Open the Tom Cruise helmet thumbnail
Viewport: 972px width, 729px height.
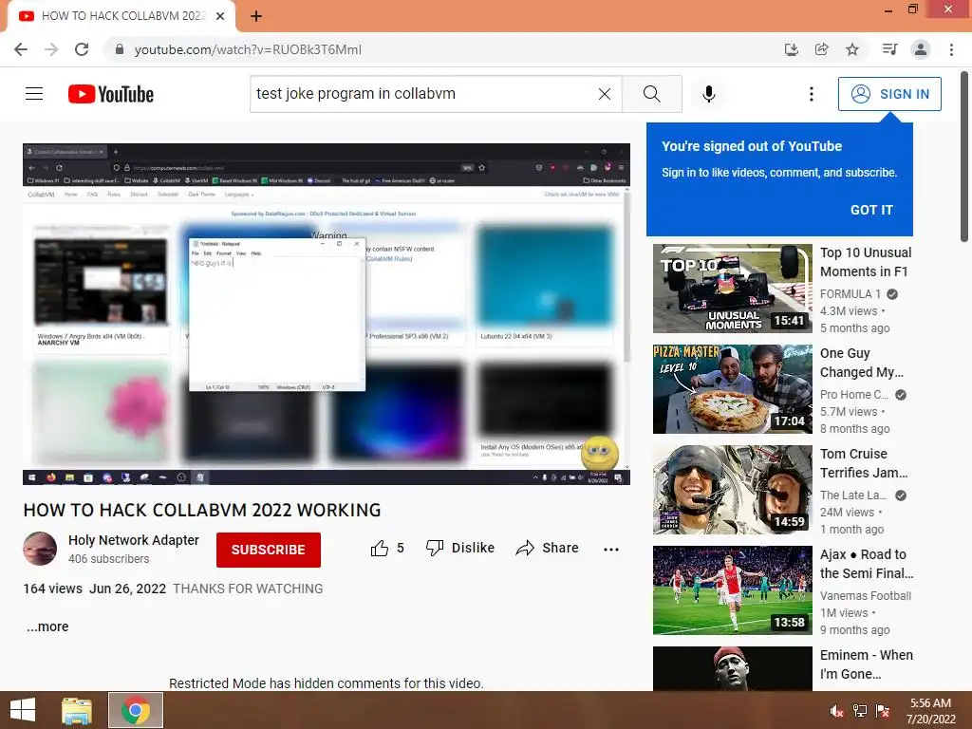point(732,490)
